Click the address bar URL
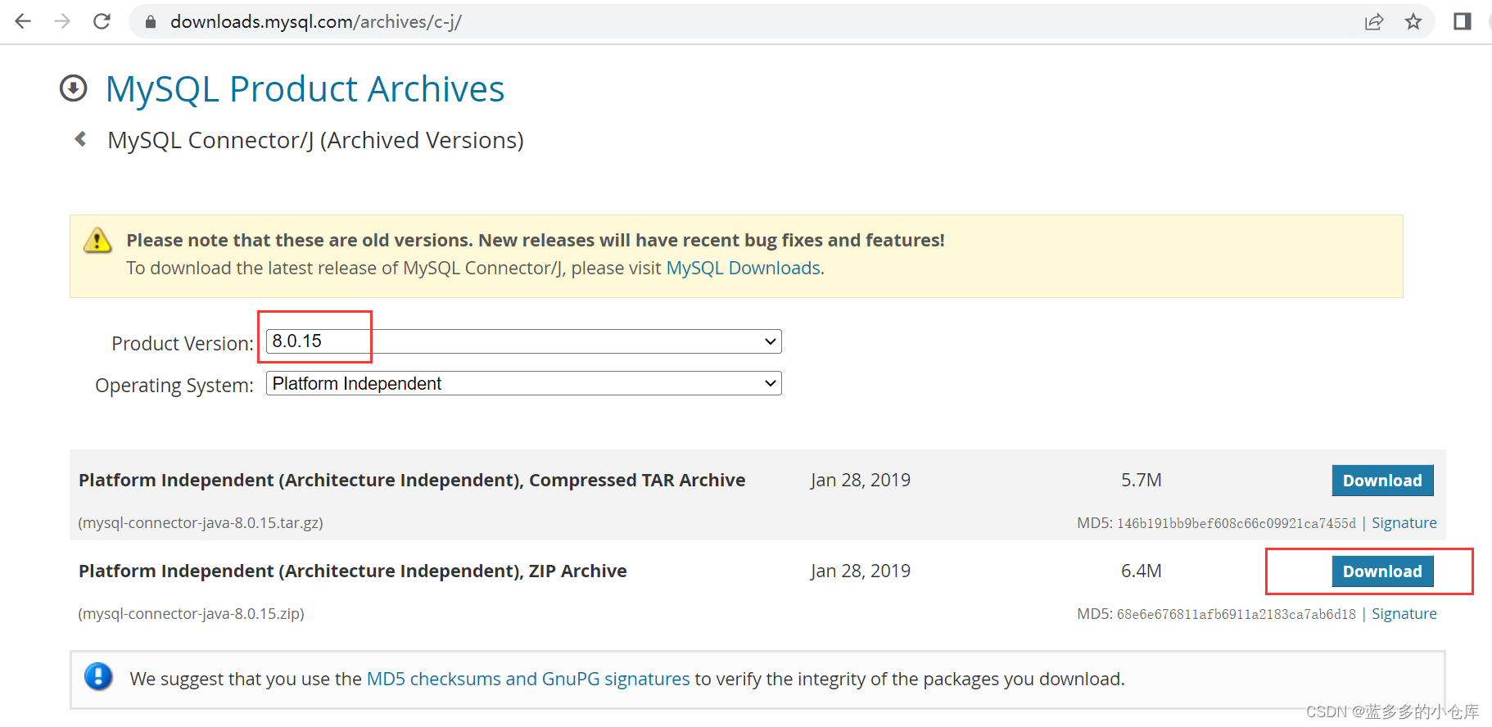 pos(316,22)
